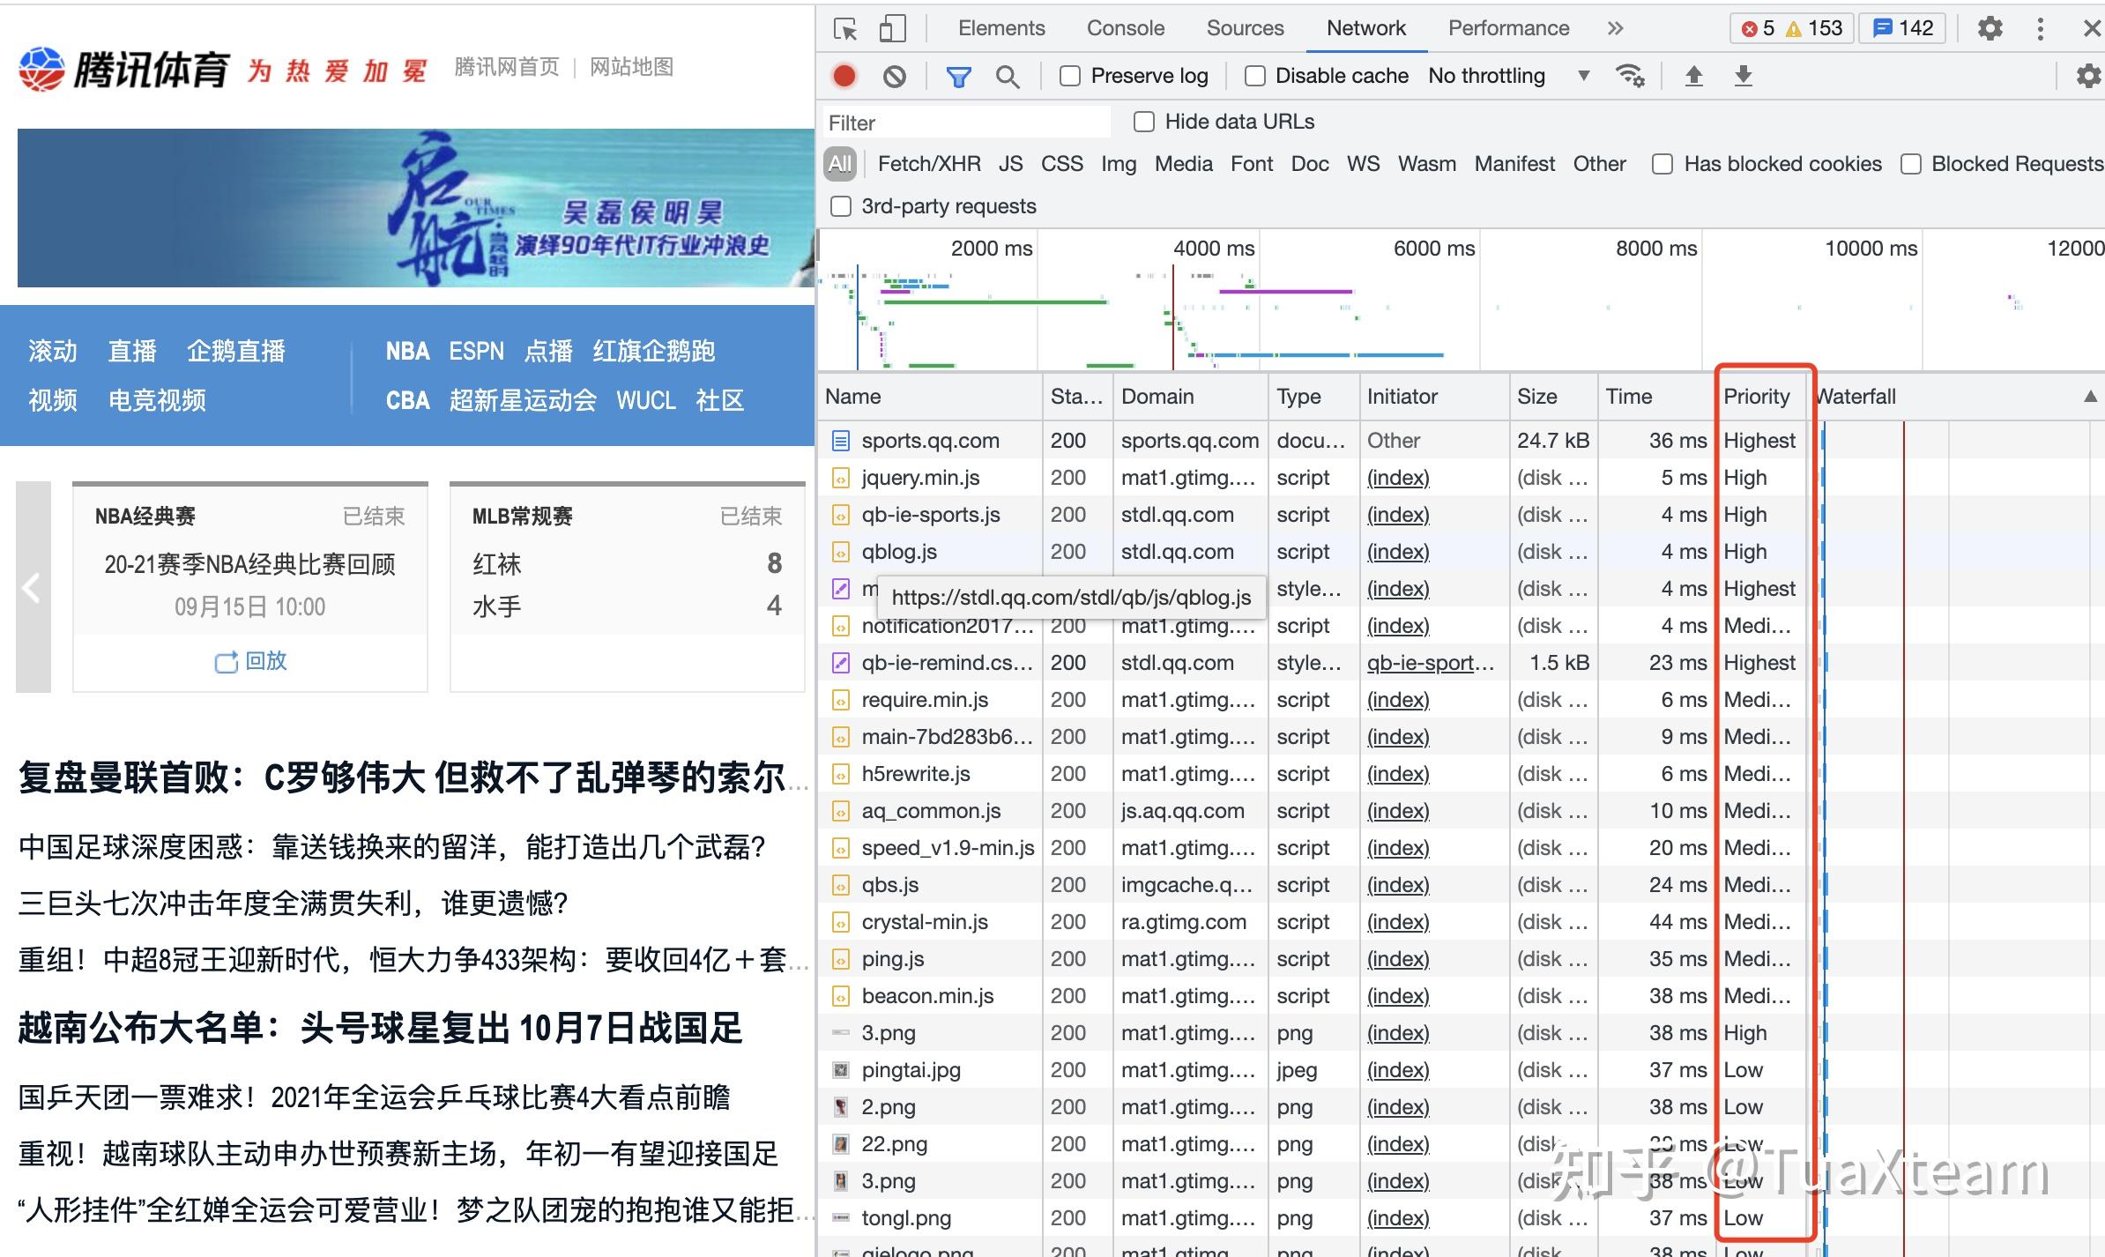
Task: Toggle the filter funnel icon
Action: pos(958,77)
